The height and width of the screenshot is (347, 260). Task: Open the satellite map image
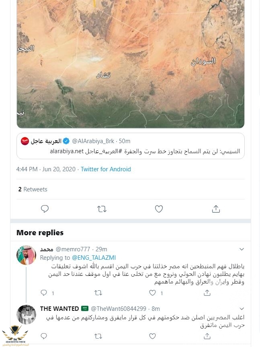(130, 64)
